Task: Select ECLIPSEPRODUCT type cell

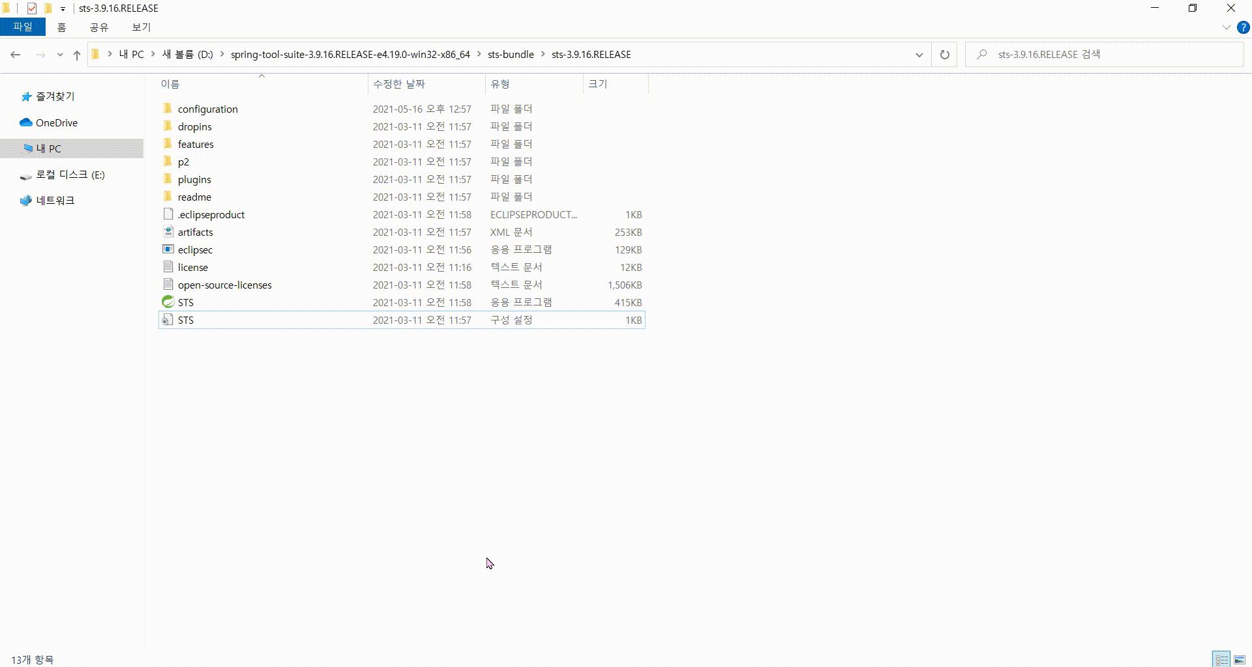Action: [x=533, y=214]
